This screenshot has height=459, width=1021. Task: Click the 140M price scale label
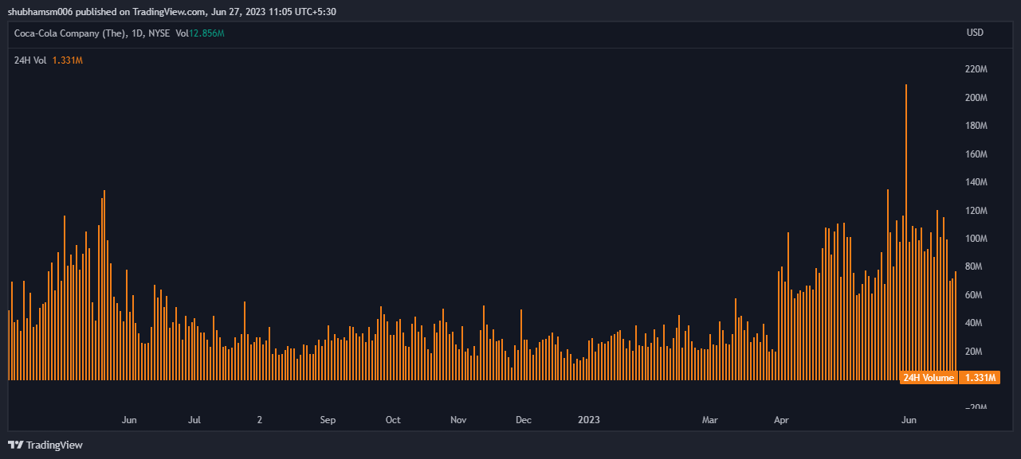click(x=976, y=183)
